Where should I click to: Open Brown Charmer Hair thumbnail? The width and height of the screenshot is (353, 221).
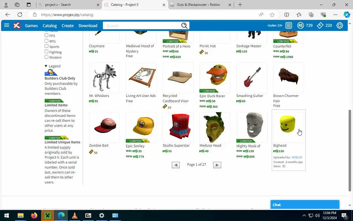288,78
